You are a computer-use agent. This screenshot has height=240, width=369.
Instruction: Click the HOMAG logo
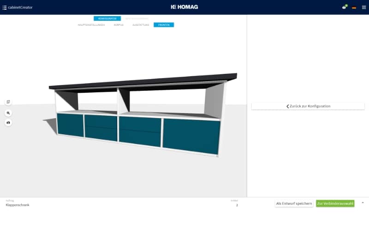(184, 7)
